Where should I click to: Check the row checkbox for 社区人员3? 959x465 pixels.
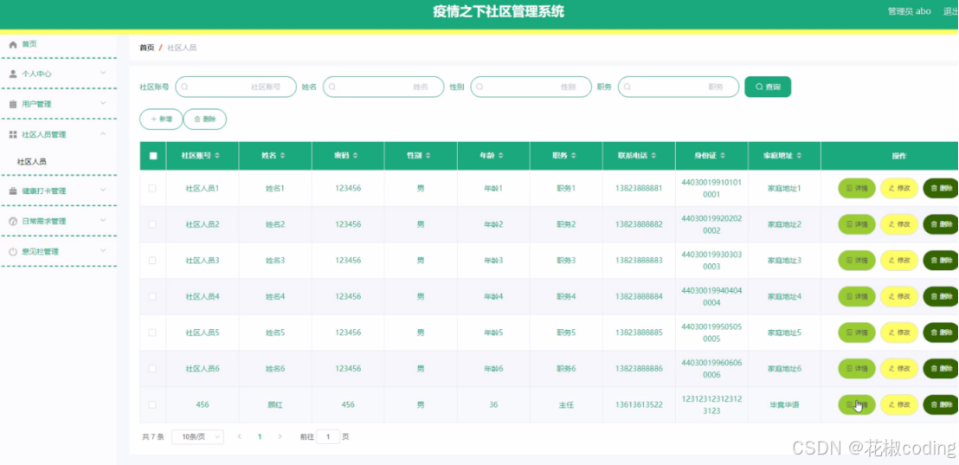pyautogui.click(x=152, y=261)
